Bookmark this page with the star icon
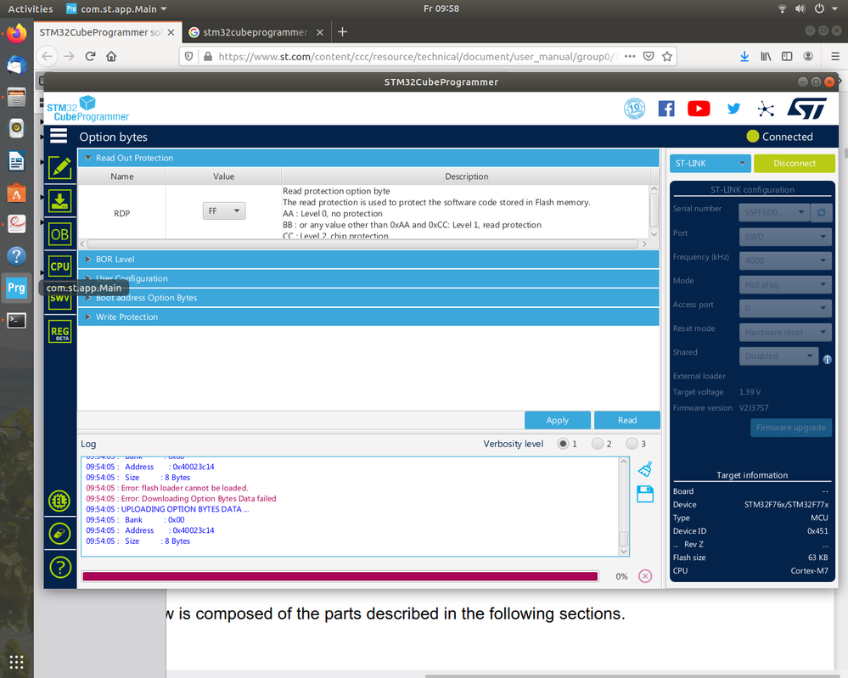848x678 pixels. [x=667, y=56]
